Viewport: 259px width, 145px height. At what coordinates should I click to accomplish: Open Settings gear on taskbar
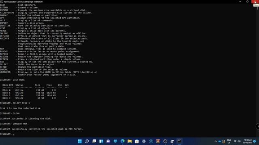click(144, 141)
